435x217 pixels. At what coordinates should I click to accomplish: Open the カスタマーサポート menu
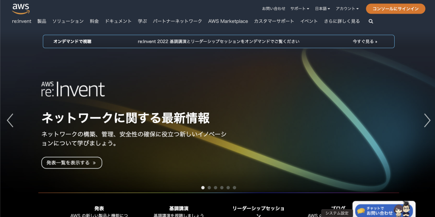point(274,21)
